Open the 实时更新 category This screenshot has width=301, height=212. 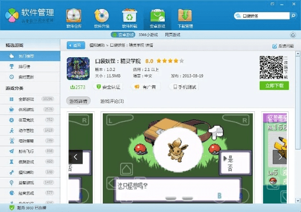click(26, 77)
